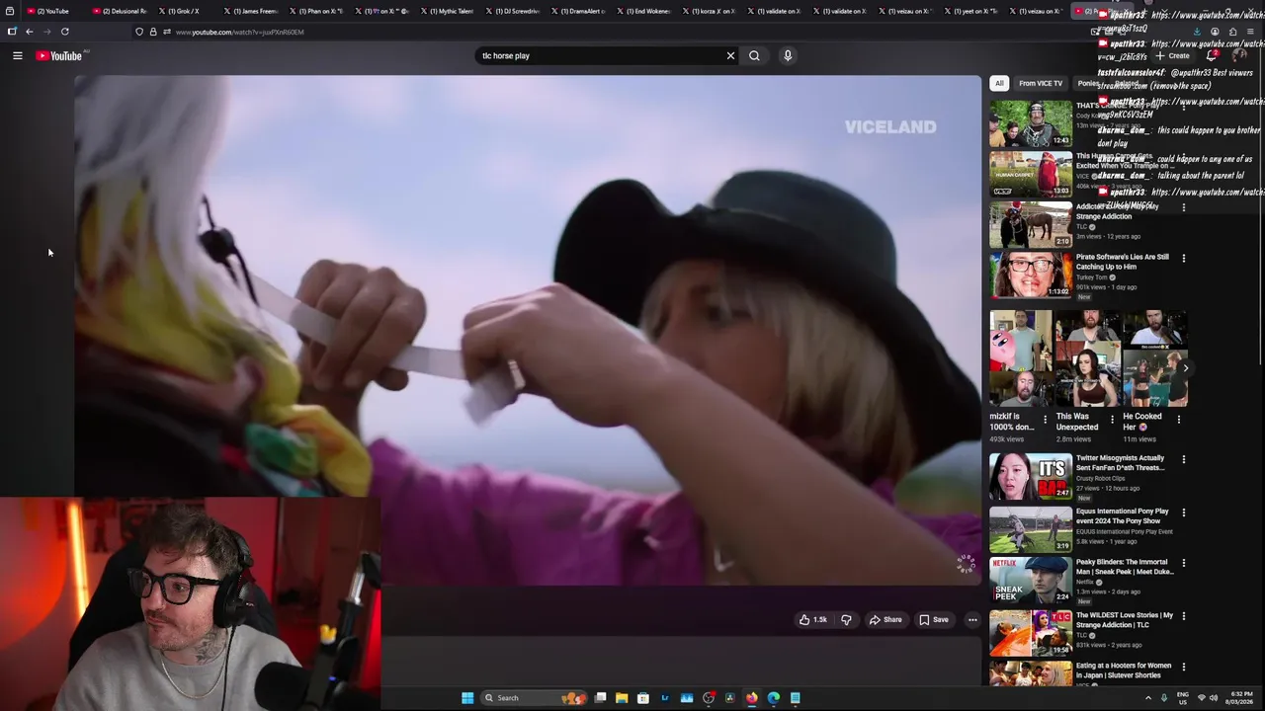
Task: Open the Create button in YouTube header
Action: click(x=1173, y=56)
